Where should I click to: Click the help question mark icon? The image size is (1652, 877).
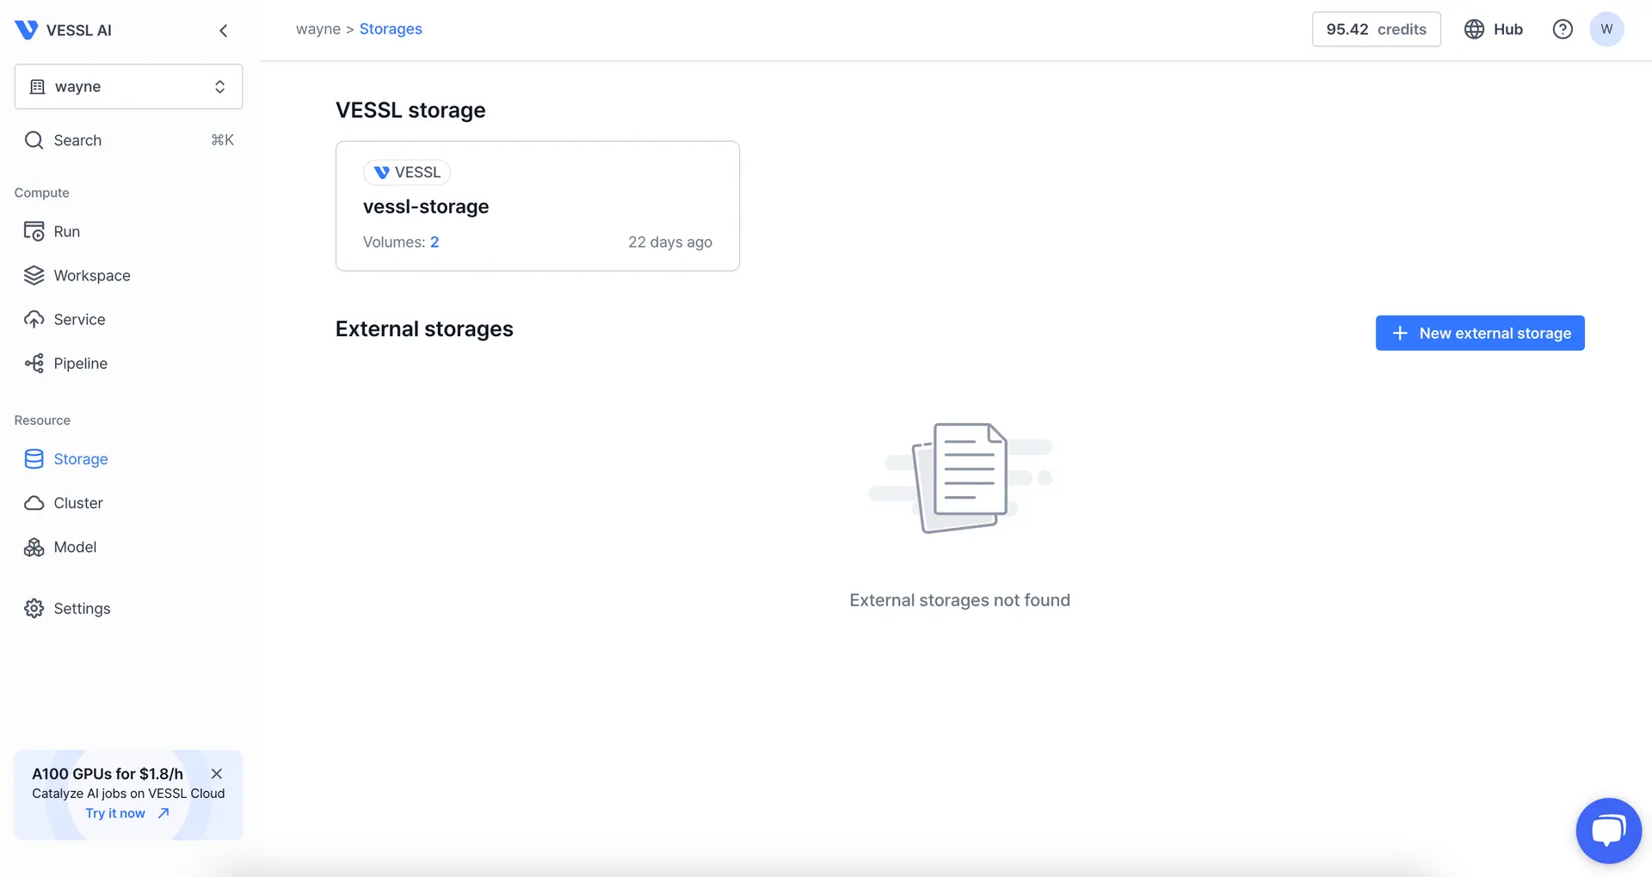tap(1563, 29)
